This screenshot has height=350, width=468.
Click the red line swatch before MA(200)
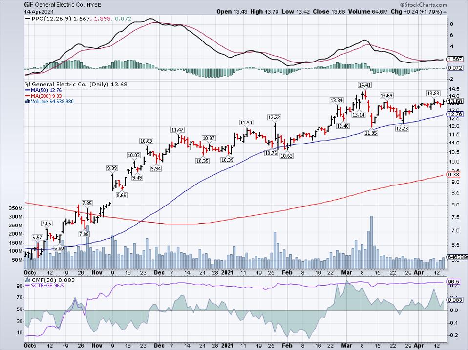coord(28,96)
